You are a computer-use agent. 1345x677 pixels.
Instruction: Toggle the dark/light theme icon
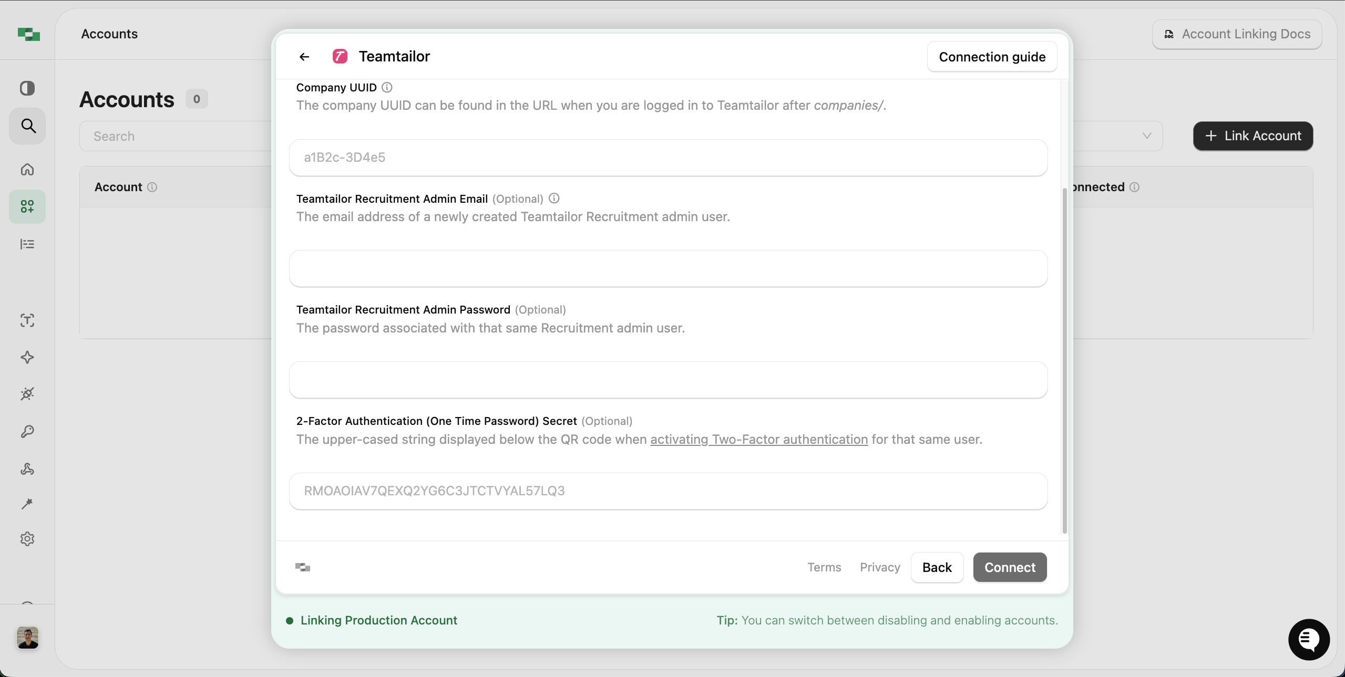pos(27,88)
